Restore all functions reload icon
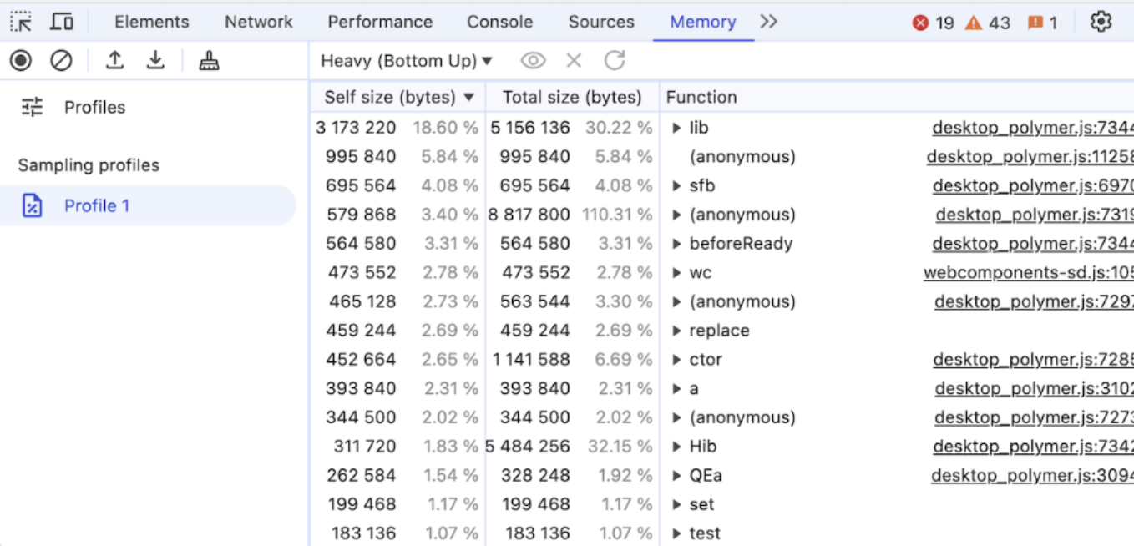Image resolution: width=1134 pixels, height=546 pixels. pyautogui.click(x=615, y=60)
